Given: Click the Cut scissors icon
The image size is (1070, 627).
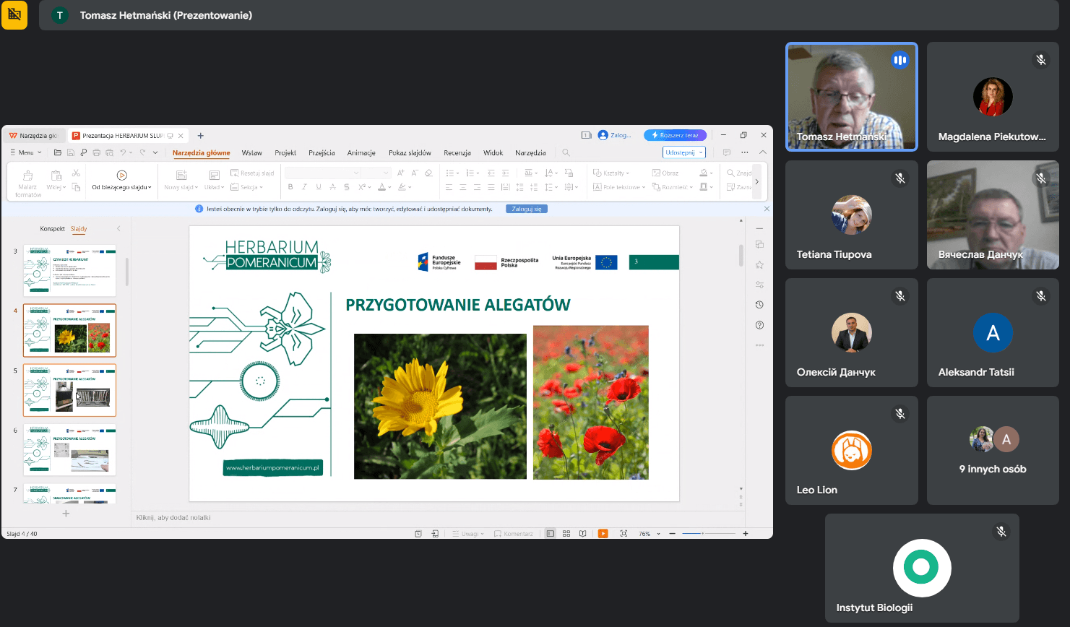Looking at the screenshot, I should point(76,173).
